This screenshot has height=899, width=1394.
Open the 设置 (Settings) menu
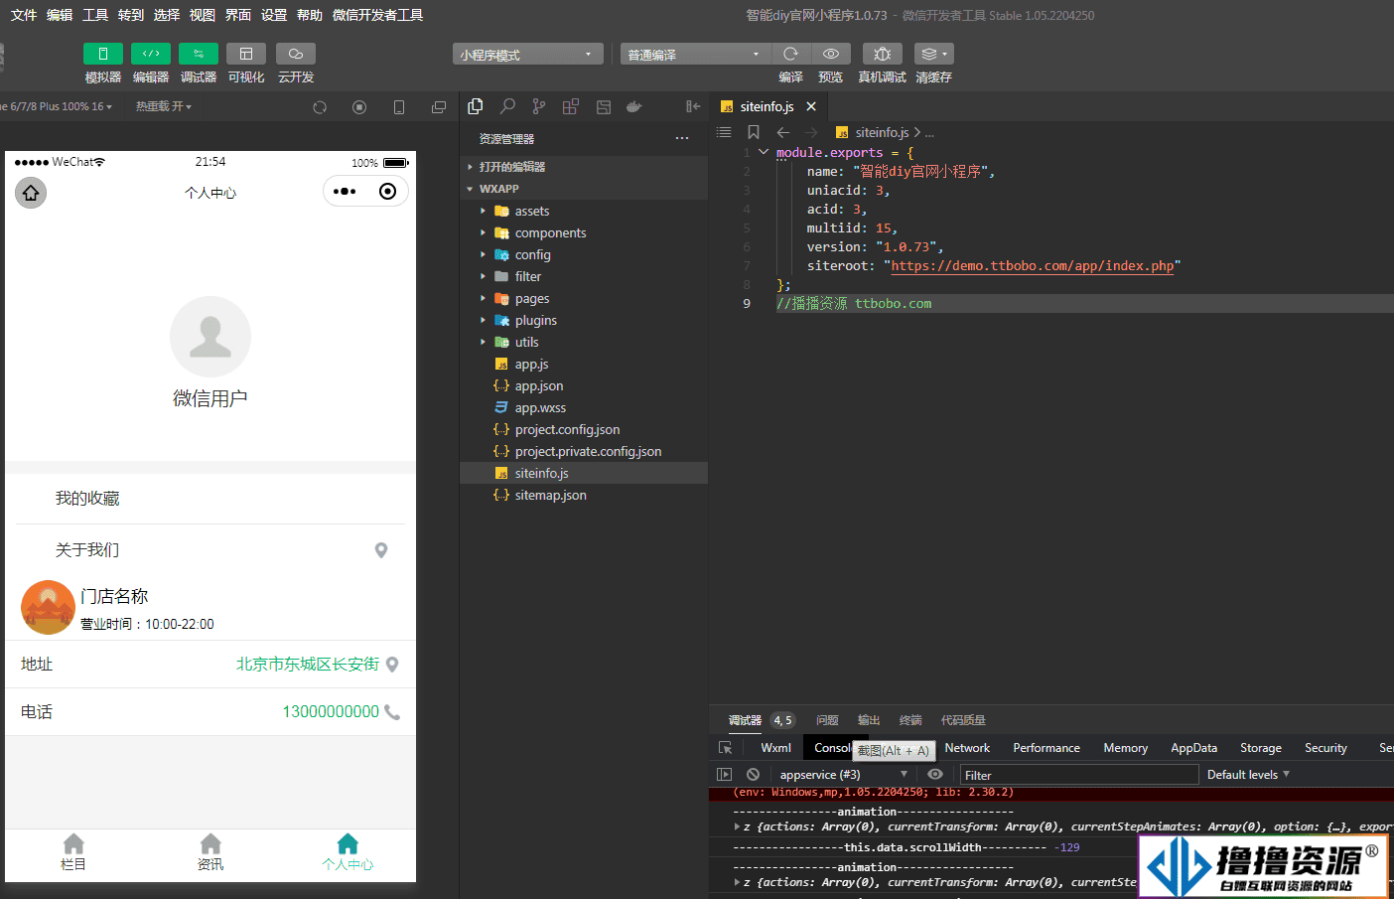pyautogui.click(x=274, y=15)
